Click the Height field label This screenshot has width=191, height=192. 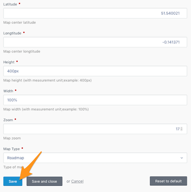pyautogui.click(x=9, y=62)
